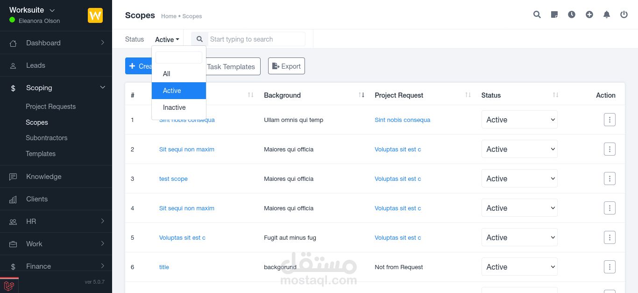Click the Clients building icon in sidebar
The height and width of the screenshot is (293, 638).
tap(13, 199)
